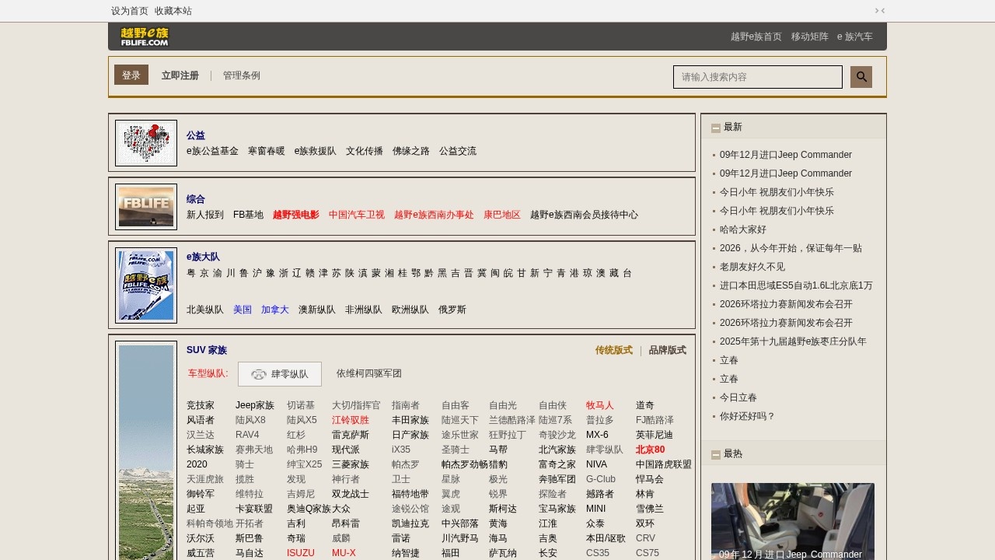Image resolution: width=995 pixels, height=560 pixels.
Task: Open the 综合 FBLIFE thumbnail image
Action: [146, 207]
